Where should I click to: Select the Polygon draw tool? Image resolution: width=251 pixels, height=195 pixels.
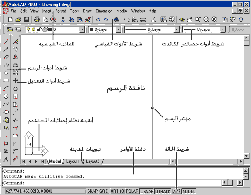(x=6, y=73)
